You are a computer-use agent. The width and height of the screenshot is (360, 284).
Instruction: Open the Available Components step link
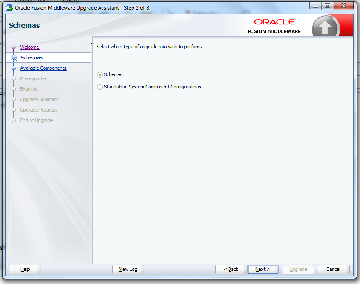[x=43, y=68]
